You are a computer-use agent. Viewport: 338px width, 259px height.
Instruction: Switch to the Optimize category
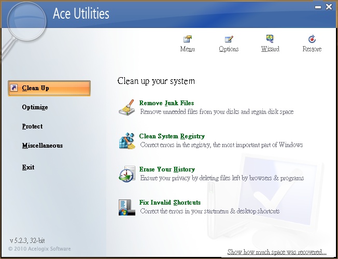[x=35, y=107]
